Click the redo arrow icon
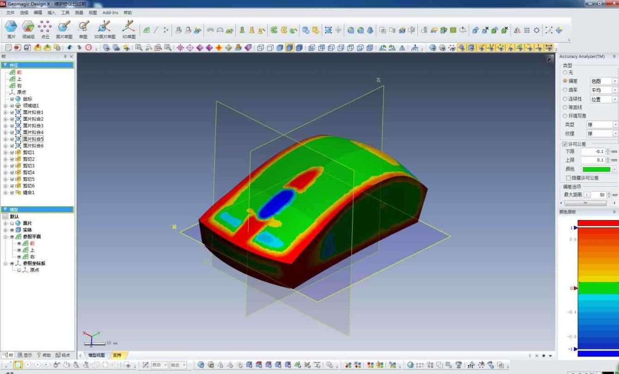The height and width of the screenshot is (374, 619). pos(79,48)
